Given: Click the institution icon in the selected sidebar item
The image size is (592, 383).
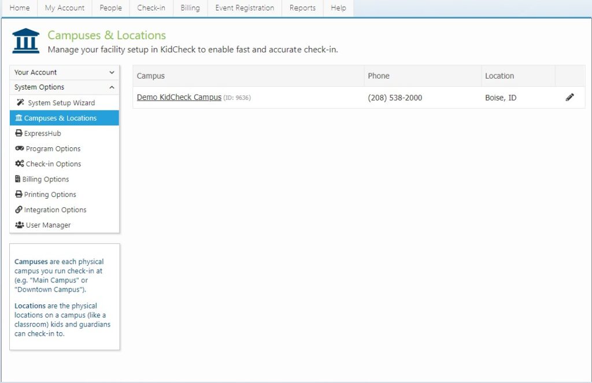Looking at the screenshot, I should click(x=18, y=118).
